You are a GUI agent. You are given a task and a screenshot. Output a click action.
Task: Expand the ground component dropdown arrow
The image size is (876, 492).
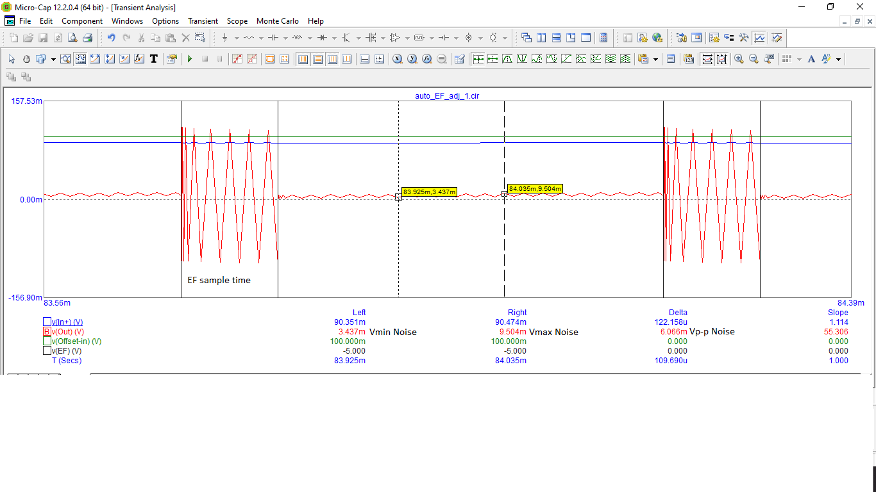tap(236, 38)
